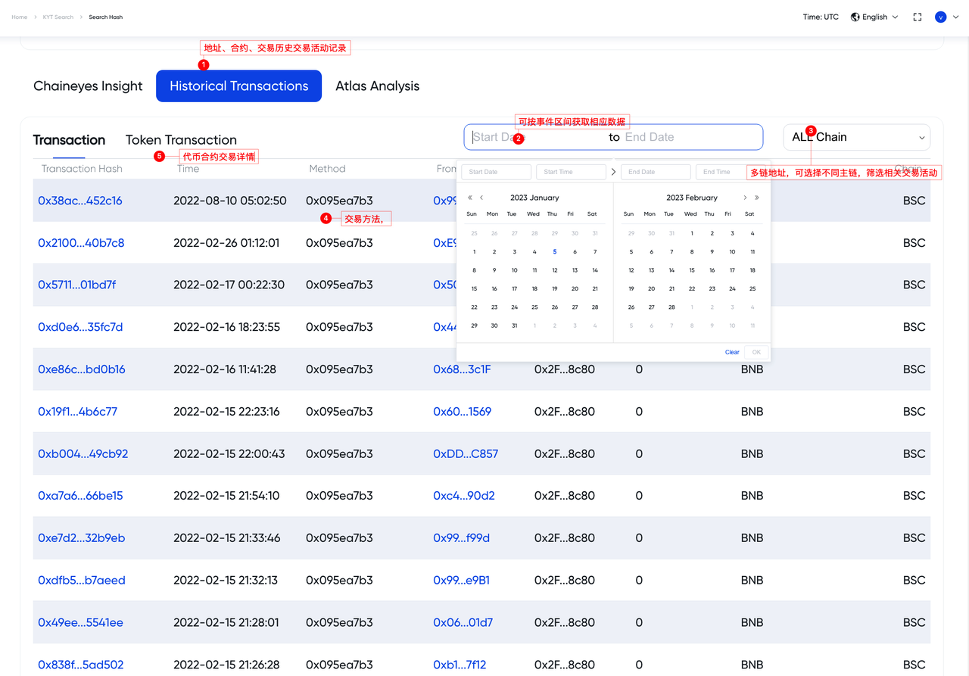Open From address 0xc4...90d2
The width and height of the screenshot is (969, 676).
point(464,496)
